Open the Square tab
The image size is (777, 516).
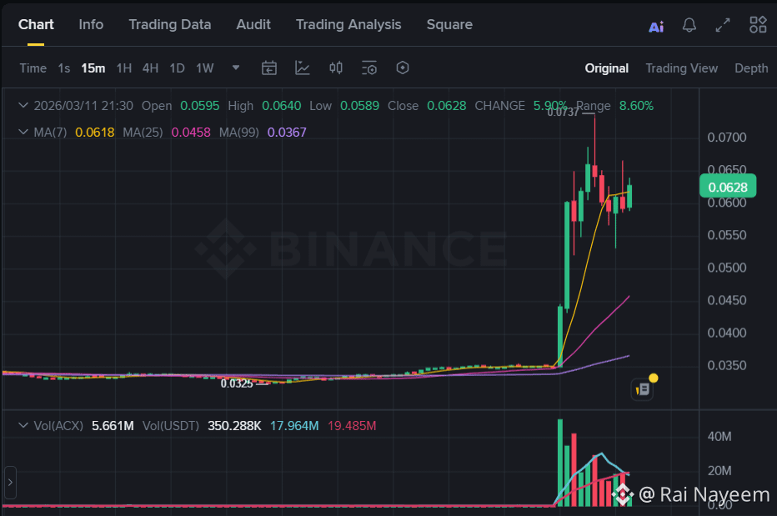pyautogui.click(x=449, y=25)
